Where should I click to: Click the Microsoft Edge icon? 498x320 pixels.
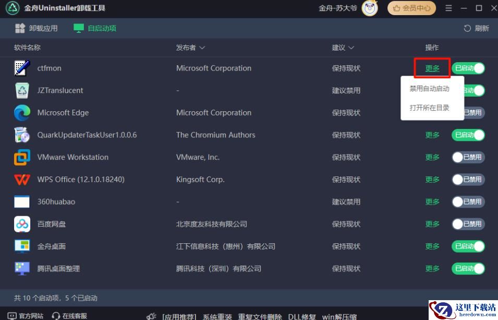22,113
